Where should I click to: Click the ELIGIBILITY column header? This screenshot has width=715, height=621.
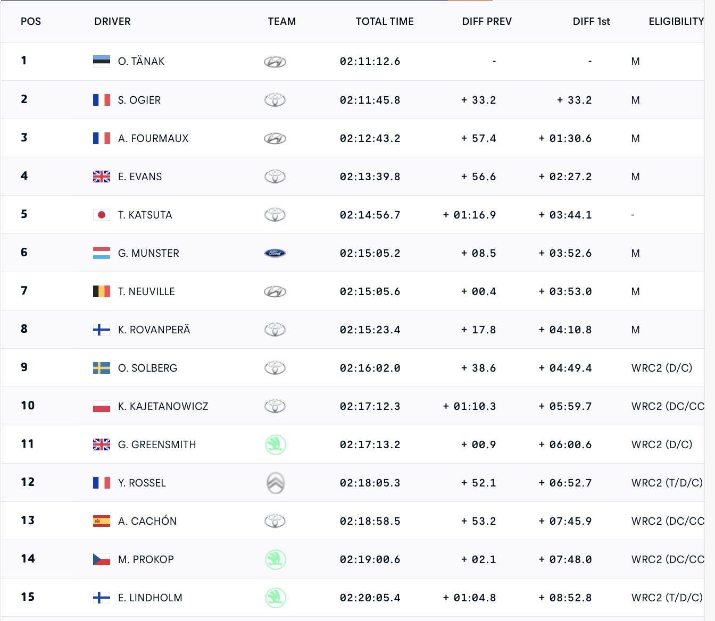click(x=676, y=22)
